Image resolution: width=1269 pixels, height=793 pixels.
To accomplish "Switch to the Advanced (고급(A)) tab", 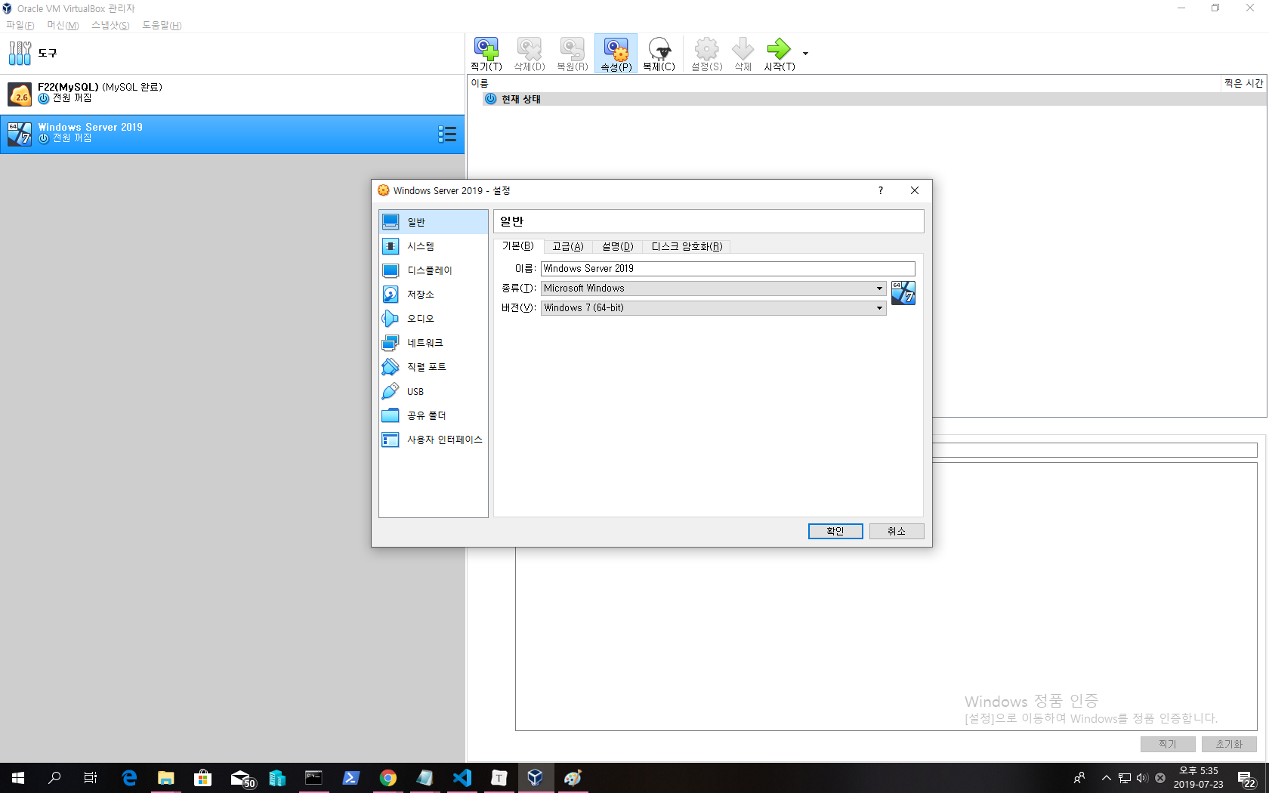I will [568, 246].
